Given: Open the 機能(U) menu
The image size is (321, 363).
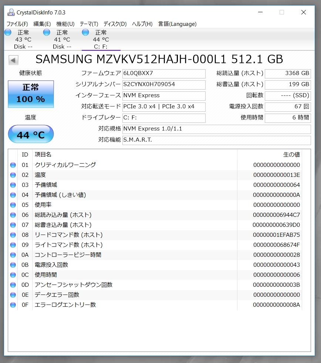Looking at the screenshot, I should coord(65,24).
